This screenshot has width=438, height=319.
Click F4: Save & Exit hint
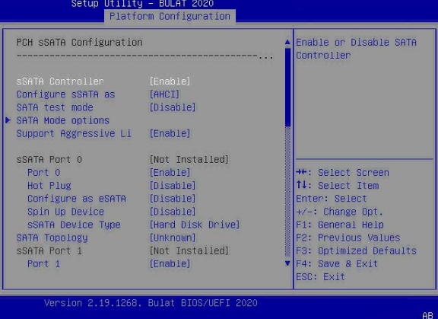pyautogui.click(x=337, y=264)
